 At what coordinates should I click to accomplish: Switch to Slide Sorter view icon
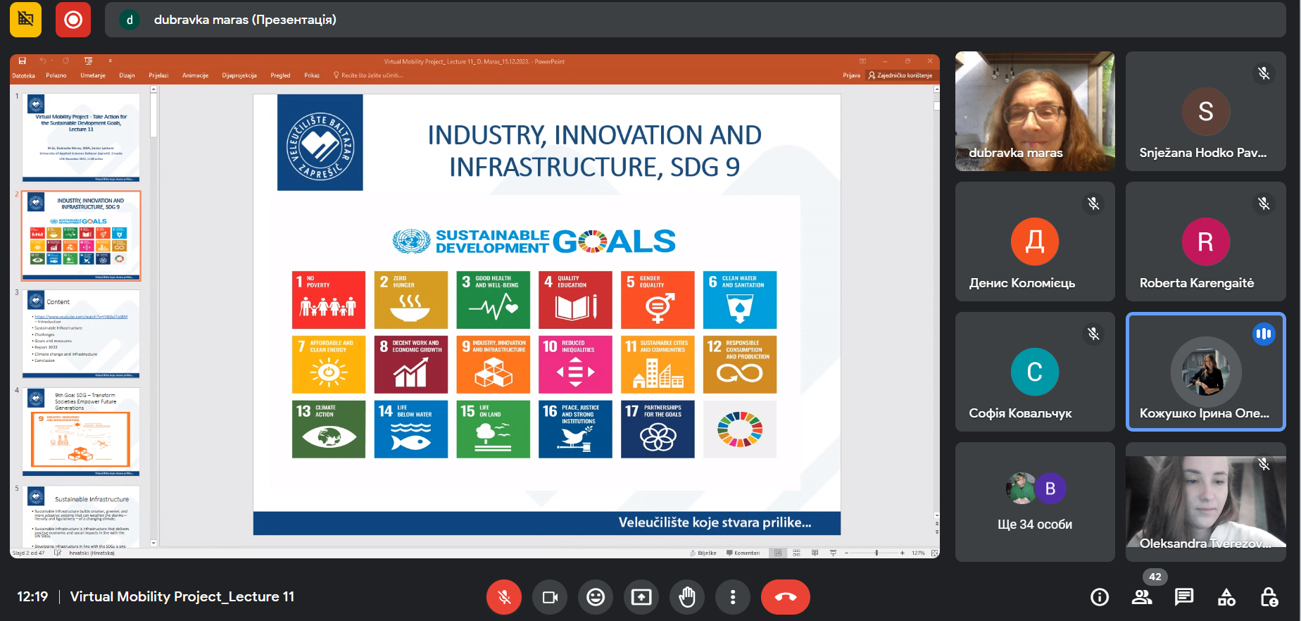click(x=796, y=553)
